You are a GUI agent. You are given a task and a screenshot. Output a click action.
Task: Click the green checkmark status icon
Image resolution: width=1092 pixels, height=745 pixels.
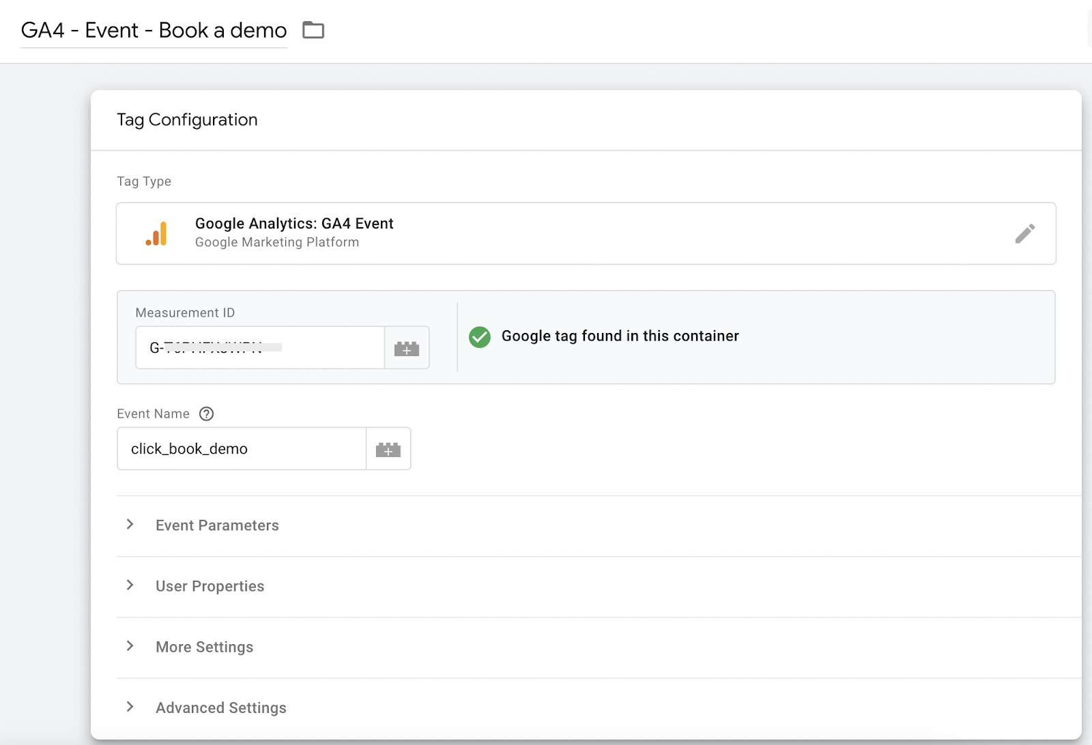[480, 336]
